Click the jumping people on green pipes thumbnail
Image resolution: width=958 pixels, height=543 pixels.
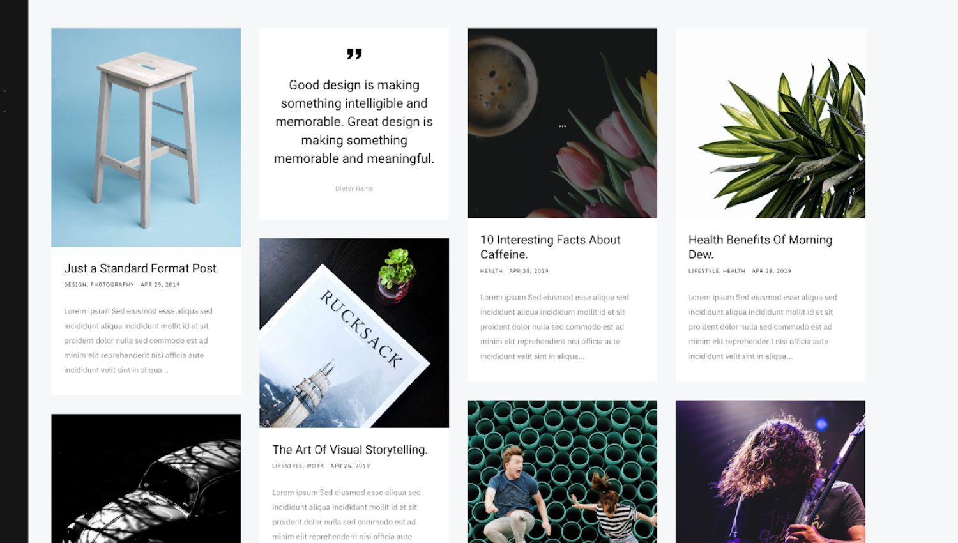coord(562,471)
